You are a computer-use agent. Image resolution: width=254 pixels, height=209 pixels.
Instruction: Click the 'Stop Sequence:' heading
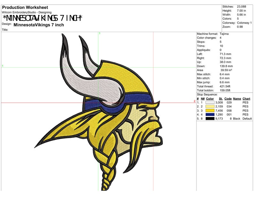pos(207,94)
